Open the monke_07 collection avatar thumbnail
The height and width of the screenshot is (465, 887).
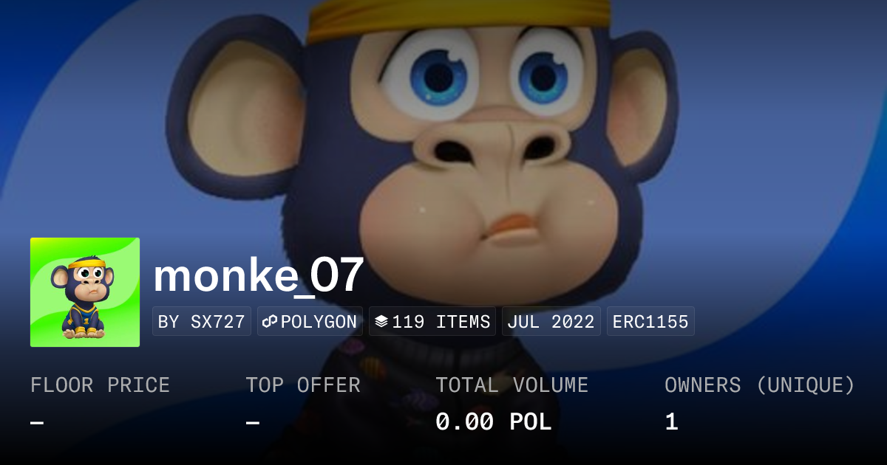(x=85, y=292)
